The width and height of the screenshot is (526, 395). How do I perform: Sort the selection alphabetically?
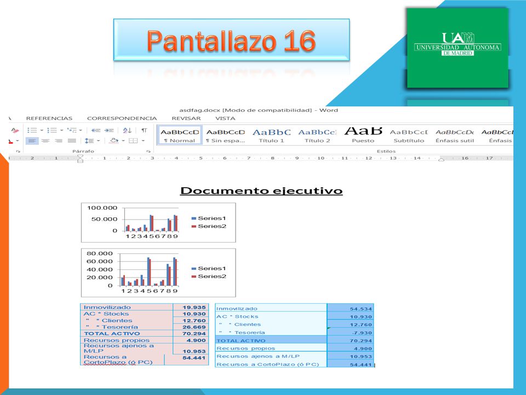pyautogui.click(x=127, y=131)
